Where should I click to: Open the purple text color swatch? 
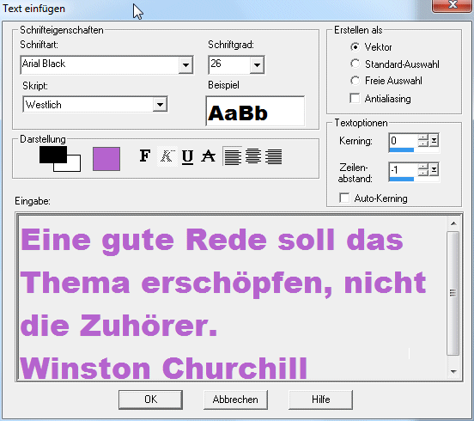pyautogui.click(x=106, y=159)
